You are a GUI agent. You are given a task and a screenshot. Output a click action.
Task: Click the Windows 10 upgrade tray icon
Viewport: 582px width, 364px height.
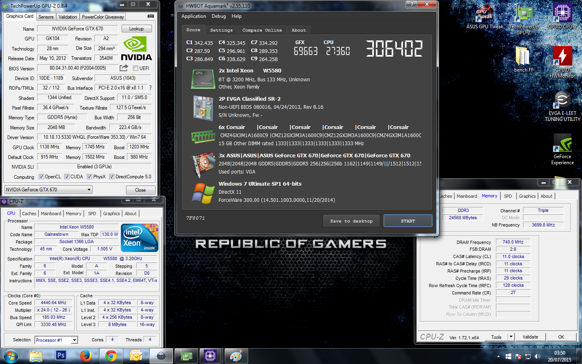(508, 356)
